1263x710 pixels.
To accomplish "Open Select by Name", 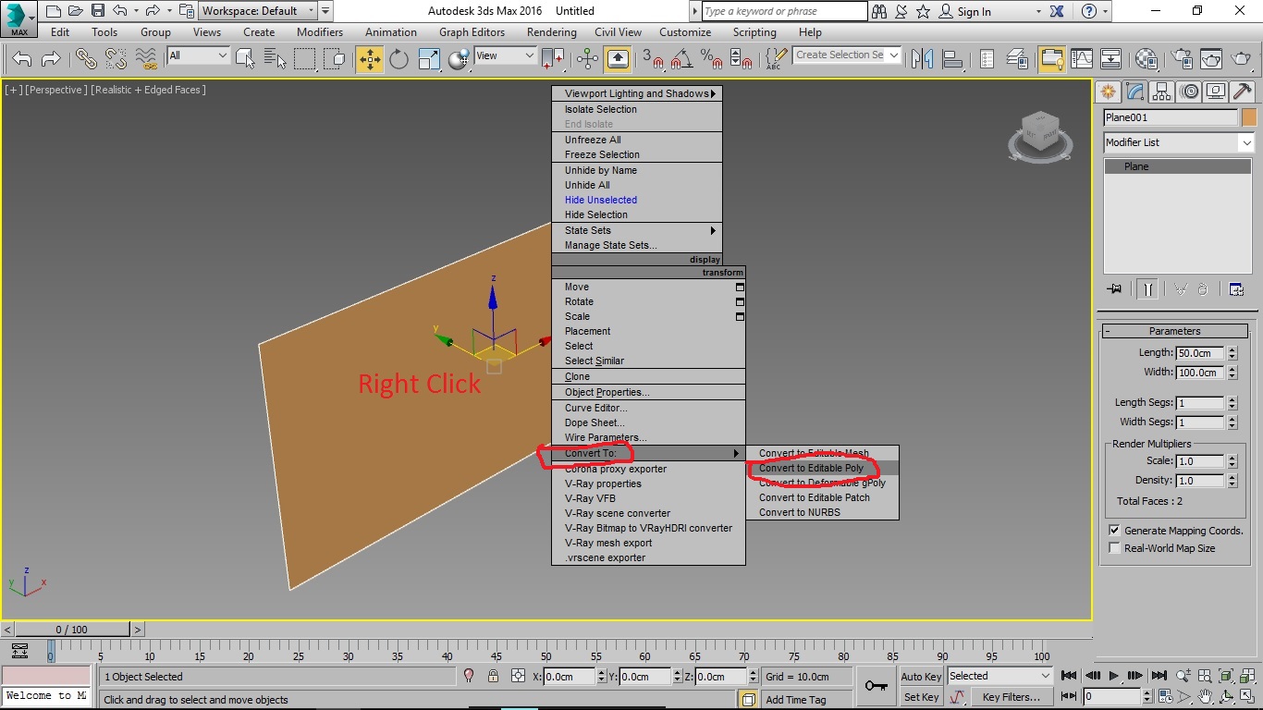I will point(274,58).
